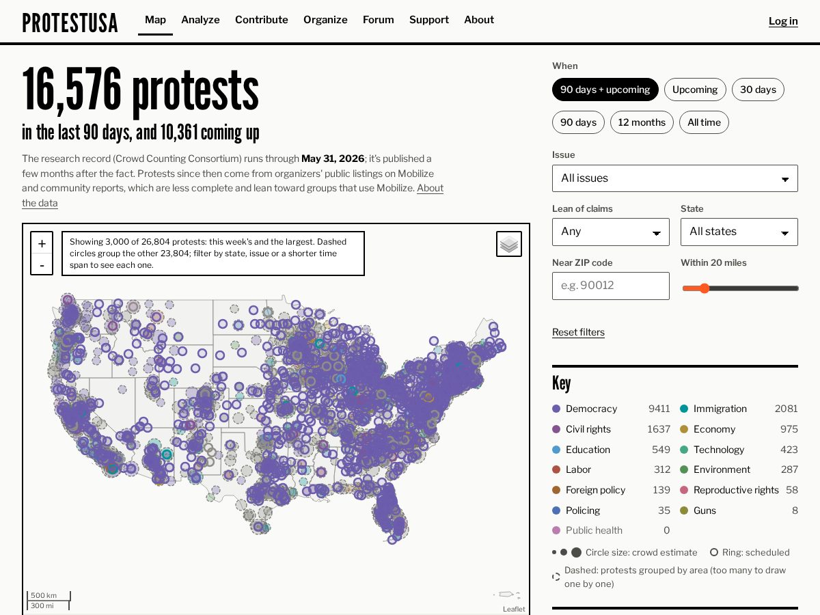Click the Environment green dot in key
Viewport: 820px width, 615px height.
click(684, 469)
